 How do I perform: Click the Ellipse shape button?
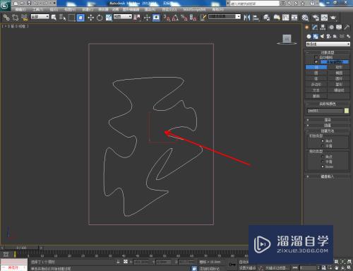click(x=339, y=73)
